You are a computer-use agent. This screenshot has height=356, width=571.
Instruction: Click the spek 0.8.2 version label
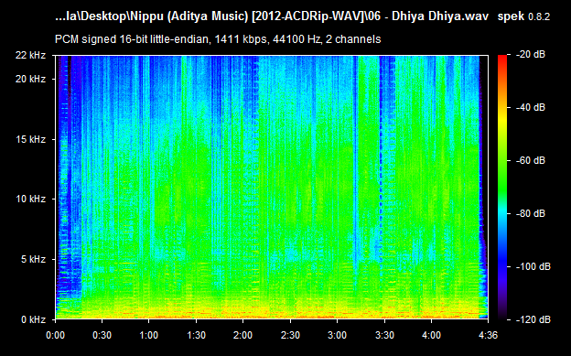523,16
